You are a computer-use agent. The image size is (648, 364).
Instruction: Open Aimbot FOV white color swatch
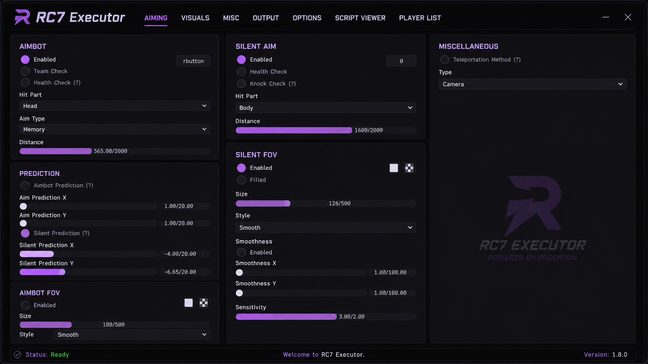click(x=188, y=303)
